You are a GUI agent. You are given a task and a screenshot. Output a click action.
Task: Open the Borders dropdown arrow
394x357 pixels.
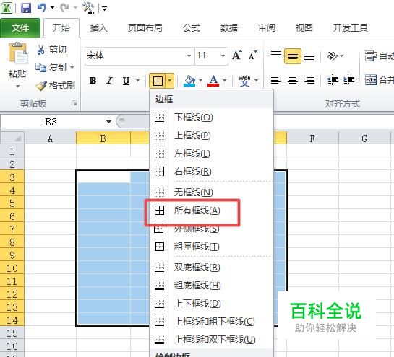click(x=170, y=81)
